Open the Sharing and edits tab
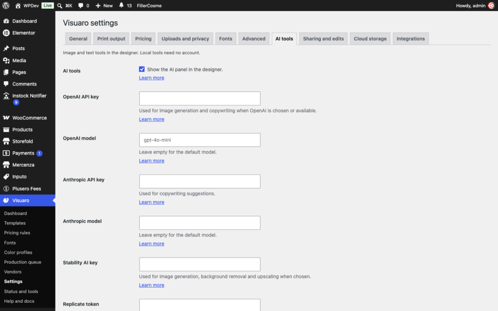Image resolution: width=498 pixels, height=311 pixels. click(323, 39)
